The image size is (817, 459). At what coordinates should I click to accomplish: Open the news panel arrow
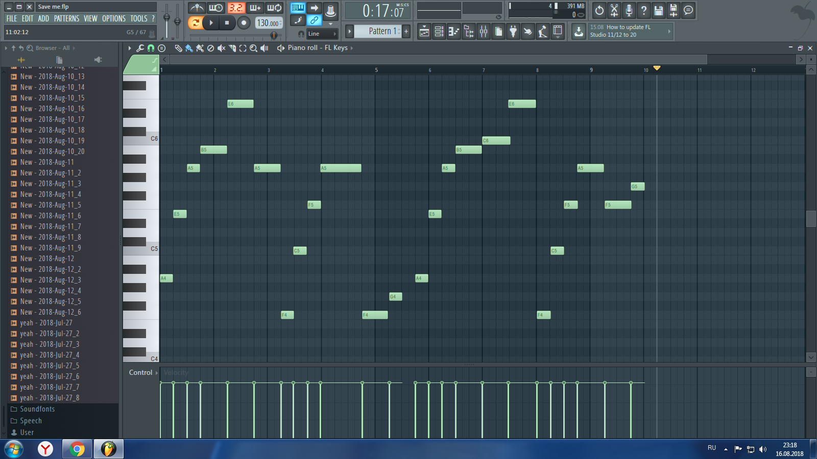[x=669, y=31]
